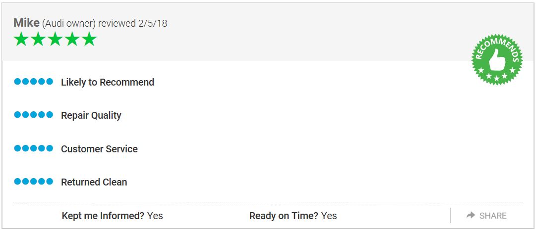
Task: Select the fifth green star
Action: coord(89,39)
